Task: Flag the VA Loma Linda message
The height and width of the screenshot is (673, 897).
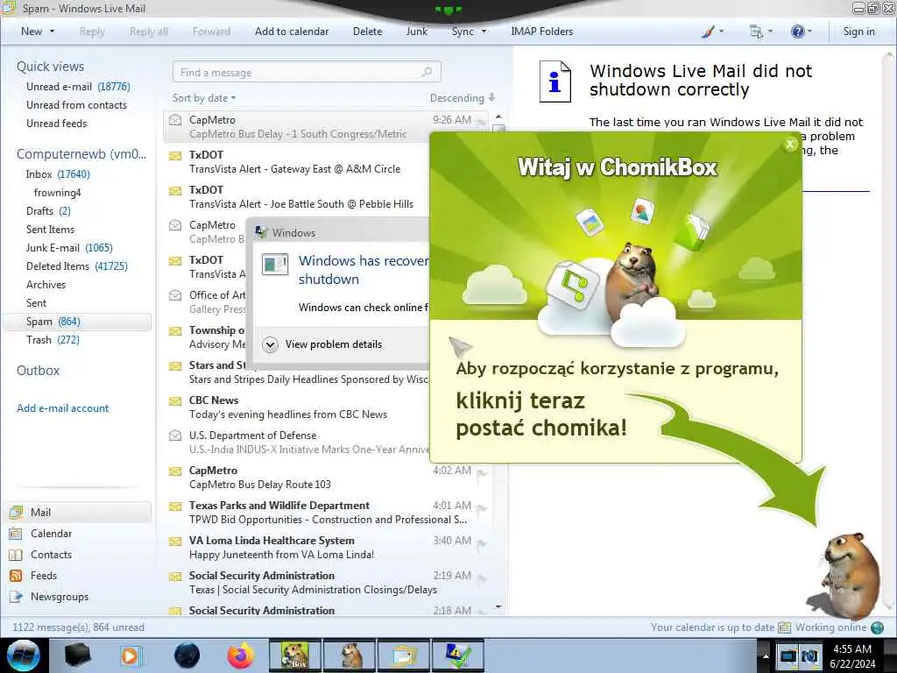Action: [482, 543]
